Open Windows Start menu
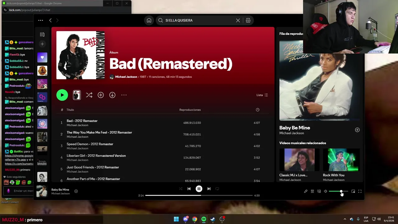 click(176, 219)
